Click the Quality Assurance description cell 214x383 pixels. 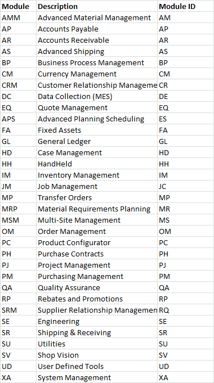pos(97,287)
